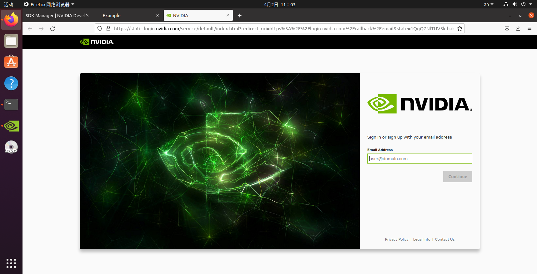537x274 pixels.
Task: Open the Help icon in the dock
Action: (11, 83)
